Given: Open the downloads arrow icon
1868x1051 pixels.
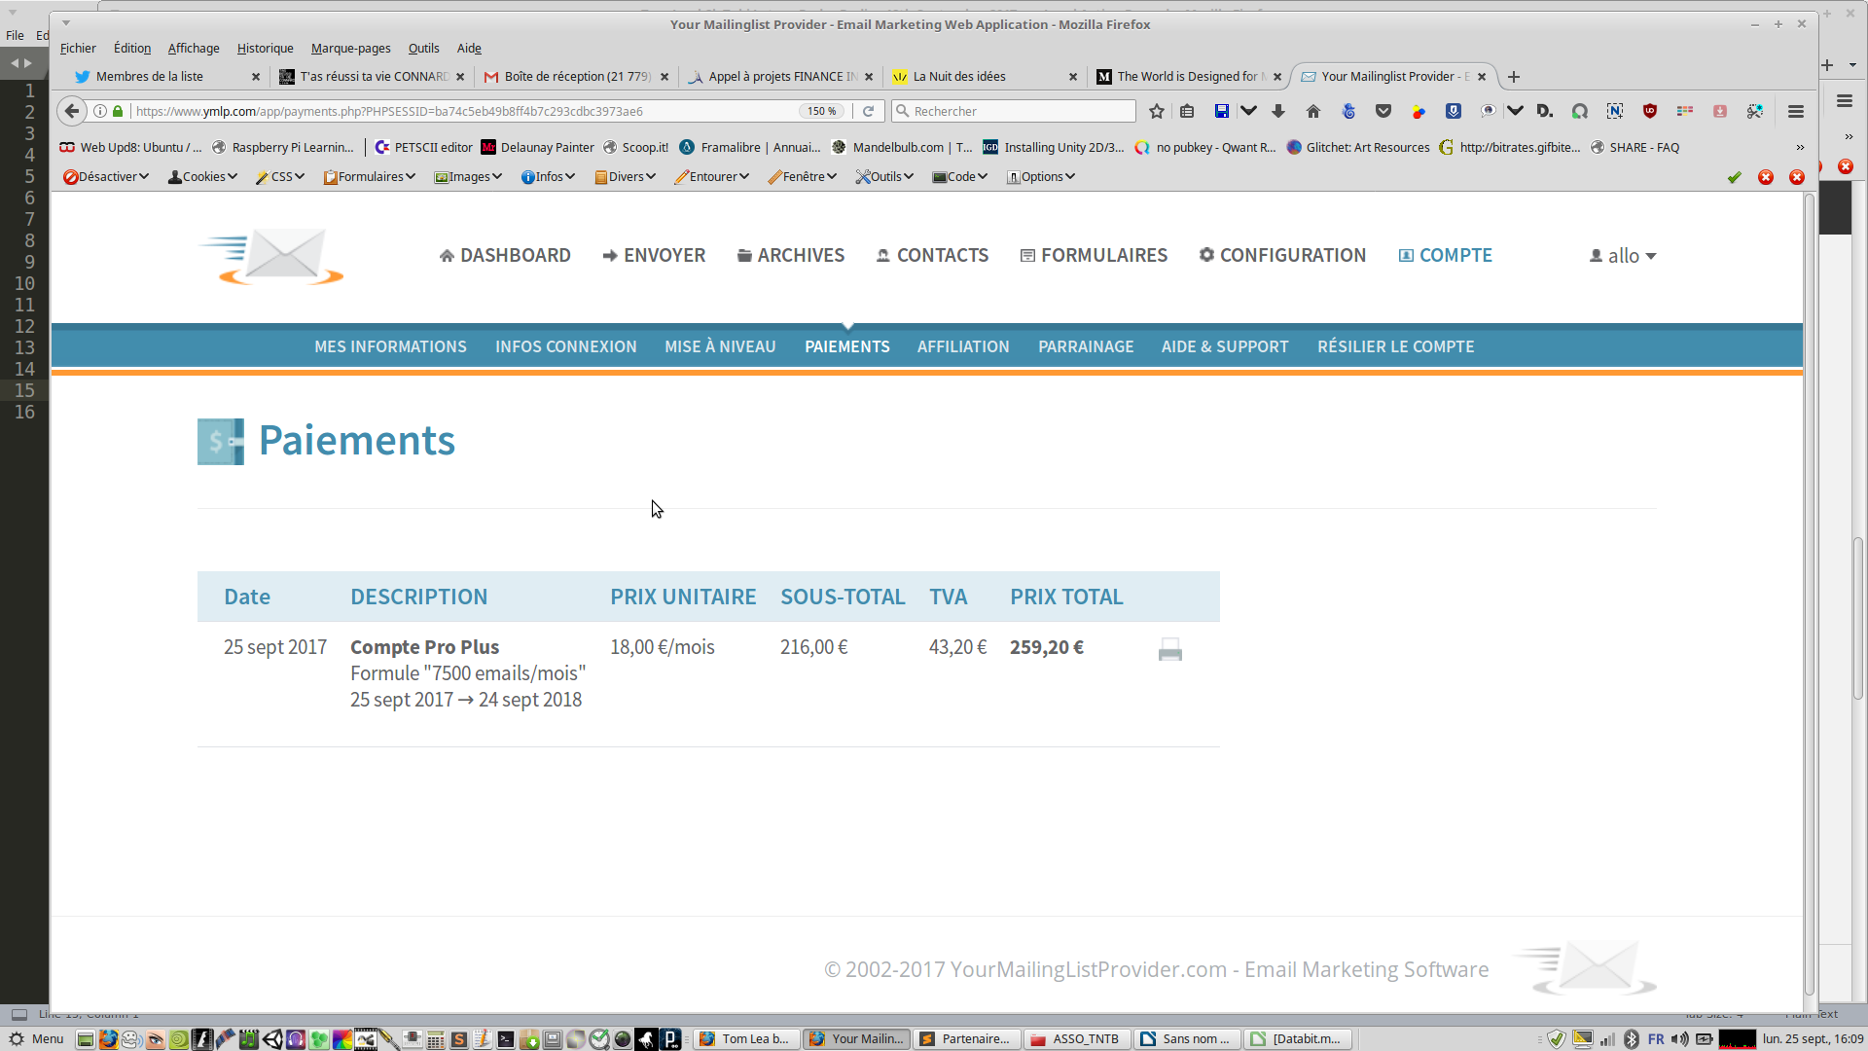Looking at the screenshot, I should click(x=1278, y=111).
